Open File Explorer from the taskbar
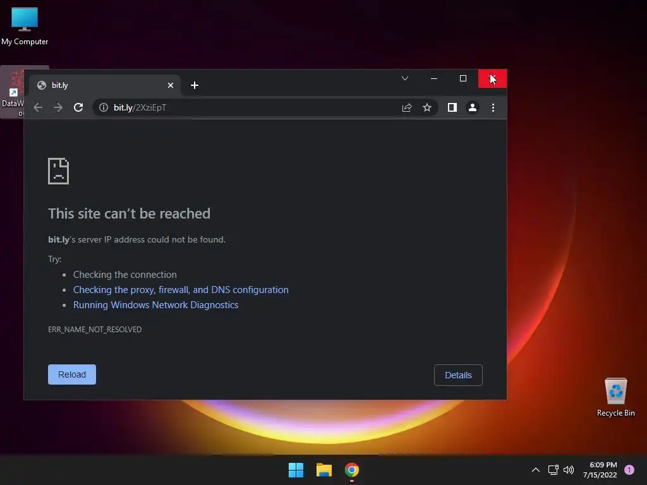 click(324, 470)
